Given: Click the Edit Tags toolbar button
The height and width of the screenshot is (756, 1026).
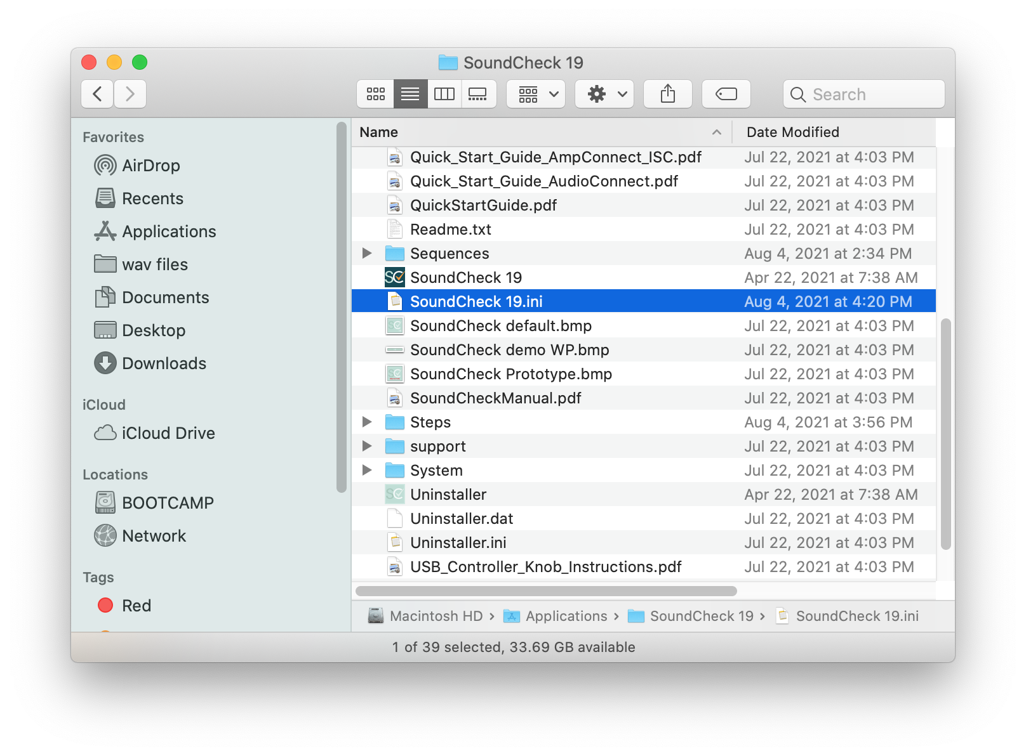Looking at the screenshot, I should point(726,94).
